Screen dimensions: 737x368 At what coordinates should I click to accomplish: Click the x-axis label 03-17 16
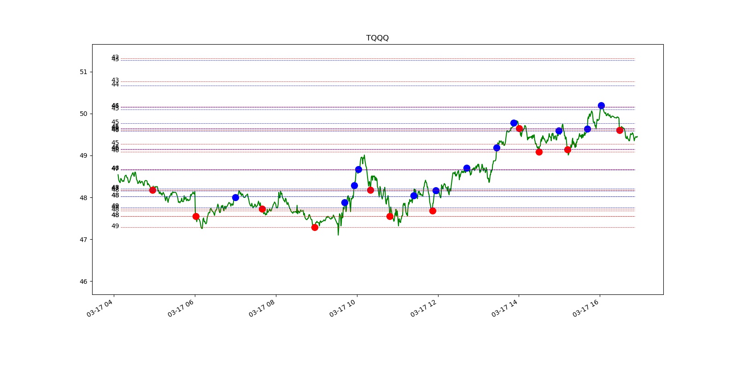[x=586, y=308]
